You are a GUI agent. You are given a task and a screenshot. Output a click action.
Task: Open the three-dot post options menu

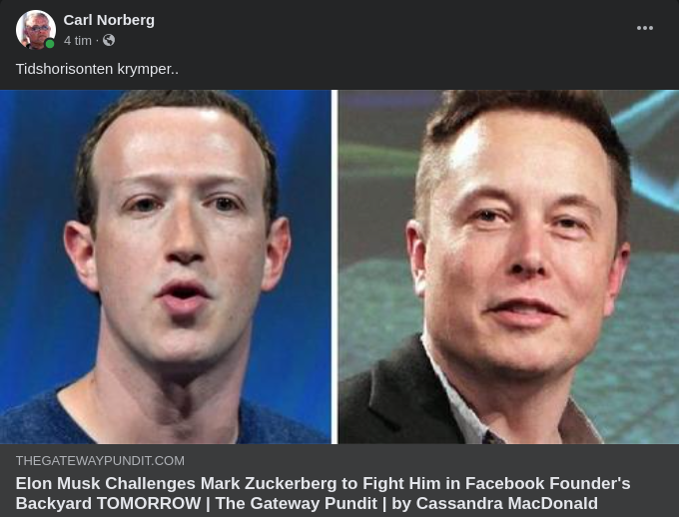[645, 28]
